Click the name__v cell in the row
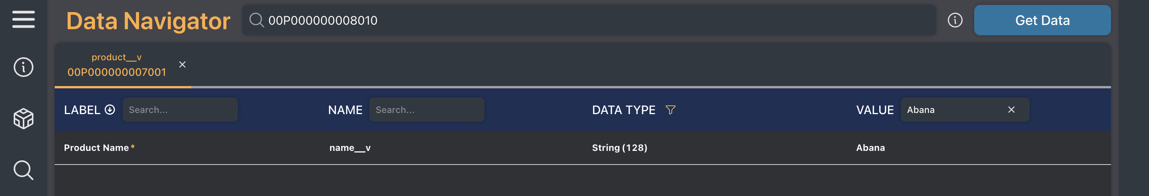The image size is (1149, 196). pos(350,148)
